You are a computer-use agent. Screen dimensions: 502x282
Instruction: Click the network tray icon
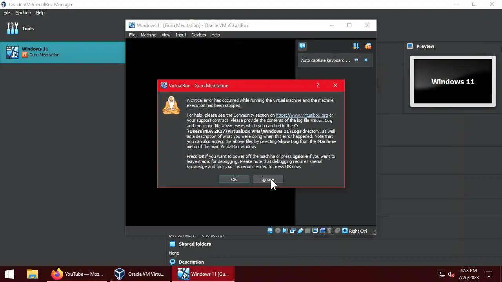(442, 274)
